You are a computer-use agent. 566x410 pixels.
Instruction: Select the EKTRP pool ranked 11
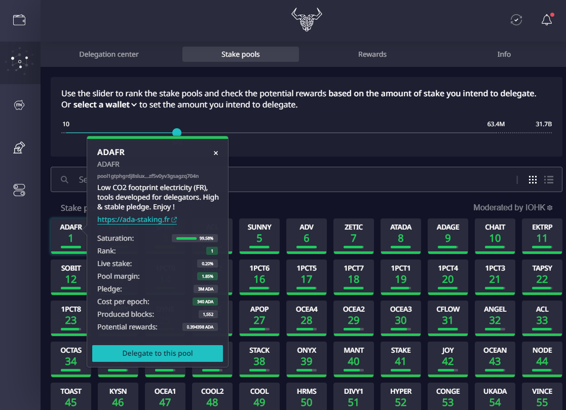click(x=542, y=236)
